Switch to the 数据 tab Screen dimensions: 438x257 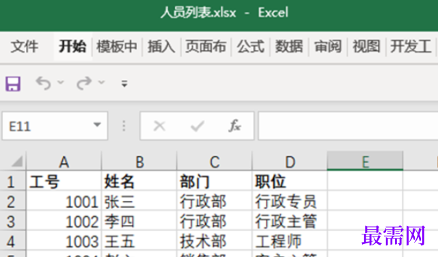point(289,46)
